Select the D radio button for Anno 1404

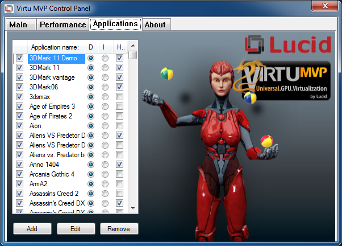tap(91, 165)
